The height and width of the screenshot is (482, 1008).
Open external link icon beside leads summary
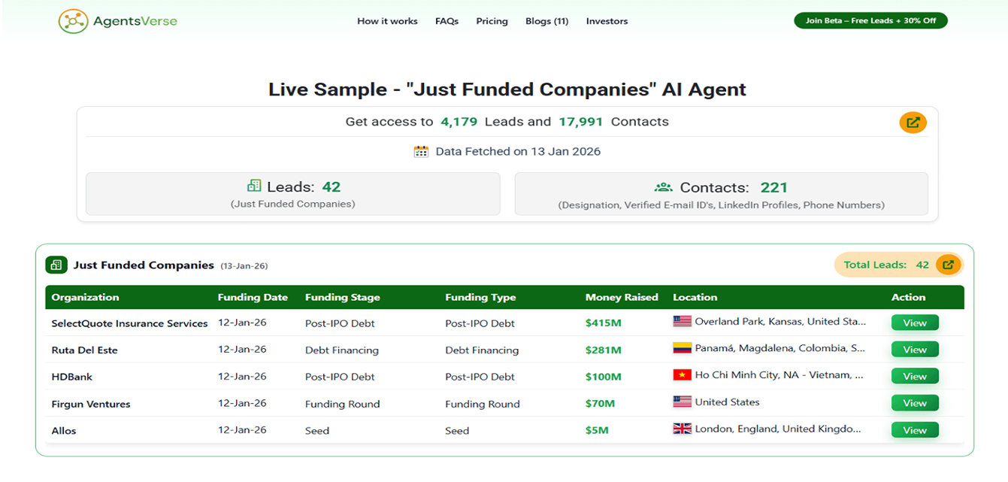pyautogui.click(x=913, y=123)
